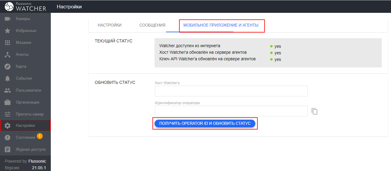Open the Map compass icon
The width and height of the screenshot is (391, 171).
(8, 67)
